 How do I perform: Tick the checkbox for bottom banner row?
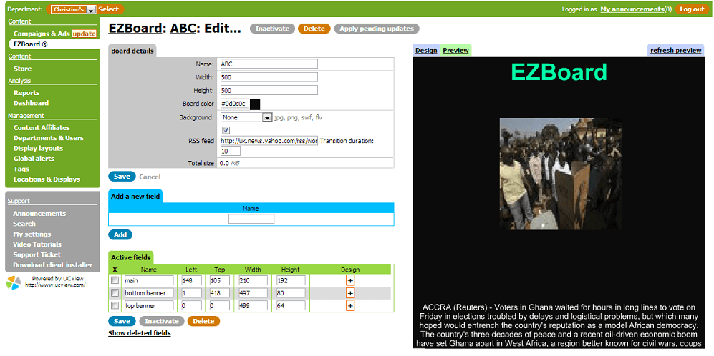(115, 293)
